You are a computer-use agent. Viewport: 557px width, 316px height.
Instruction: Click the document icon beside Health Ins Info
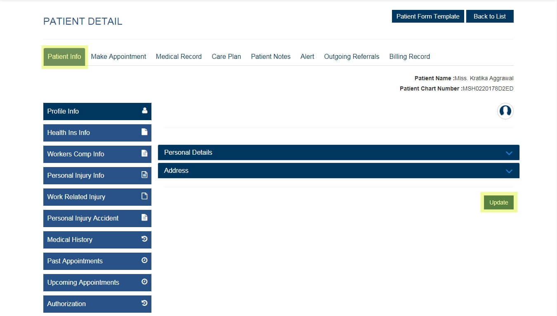tap(144, 132)
